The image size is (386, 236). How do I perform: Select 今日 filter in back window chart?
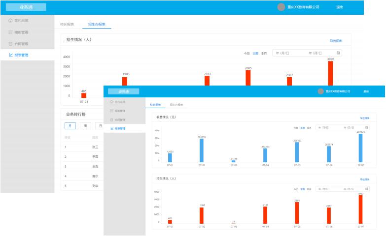(247, 53)
